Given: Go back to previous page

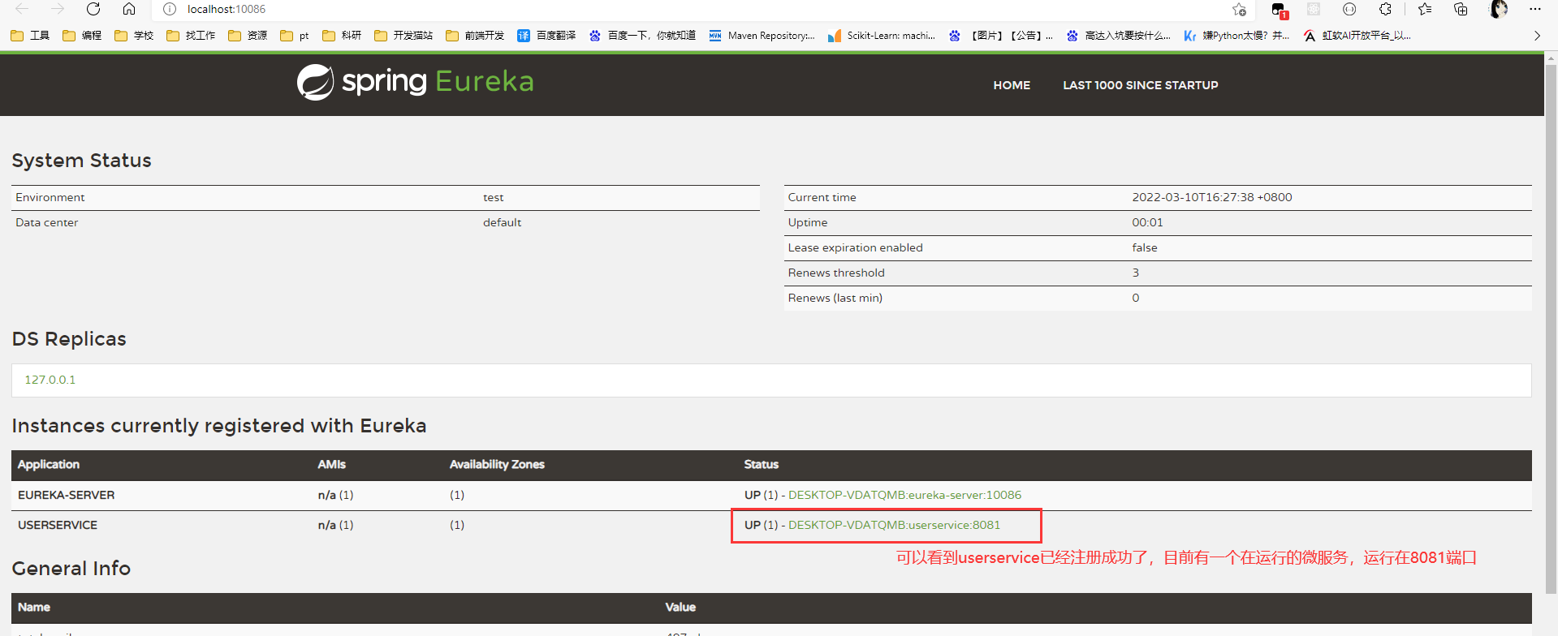Looking at the screenshot, I should tap(22, 9).
